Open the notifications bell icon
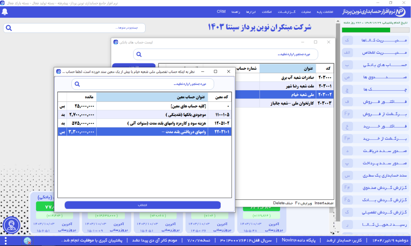The height and width of the screenshot is (246, 411). click(5, 12)
